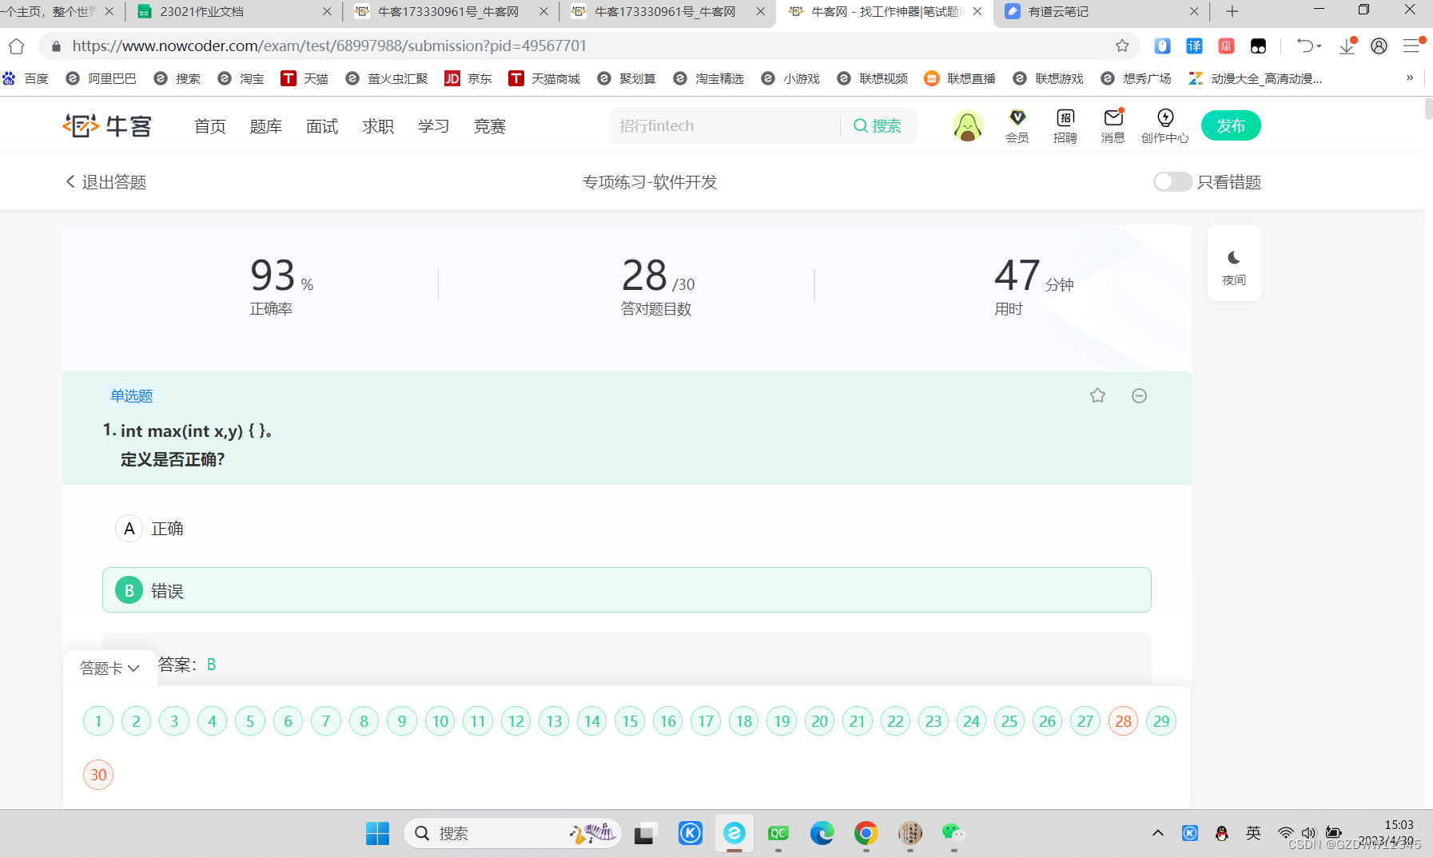This screenshot has height=857, width=1433.
Task: Favorite question 1 using the star icon
Action: [x=1097, y=395]
